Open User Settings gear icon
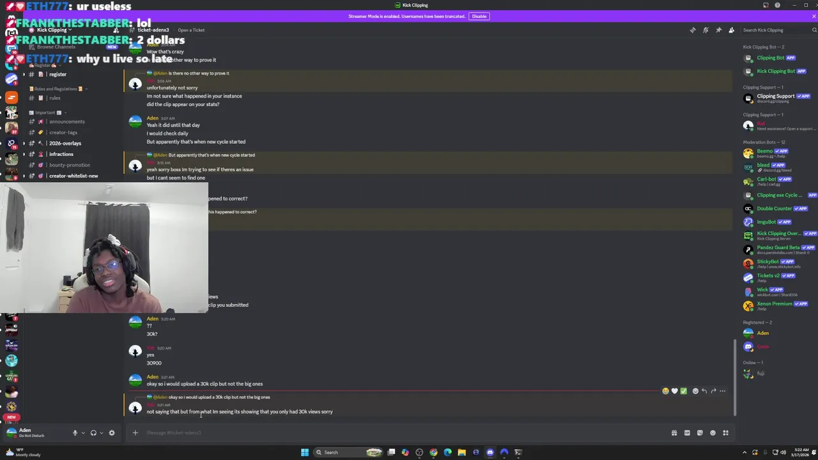The width and height of the screenshot is (818, 460). (112, 433)
